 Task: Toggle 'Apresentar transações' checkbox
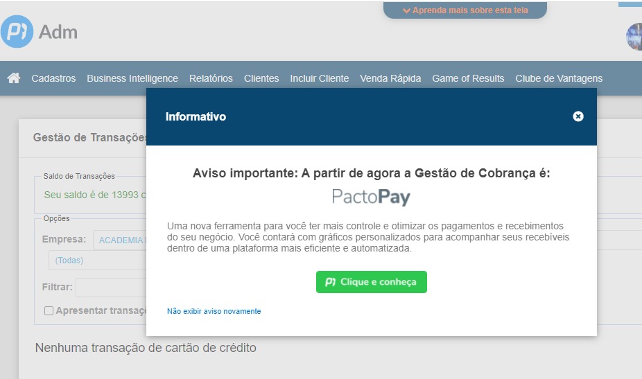pyautogui.click(x=49, y=311)
